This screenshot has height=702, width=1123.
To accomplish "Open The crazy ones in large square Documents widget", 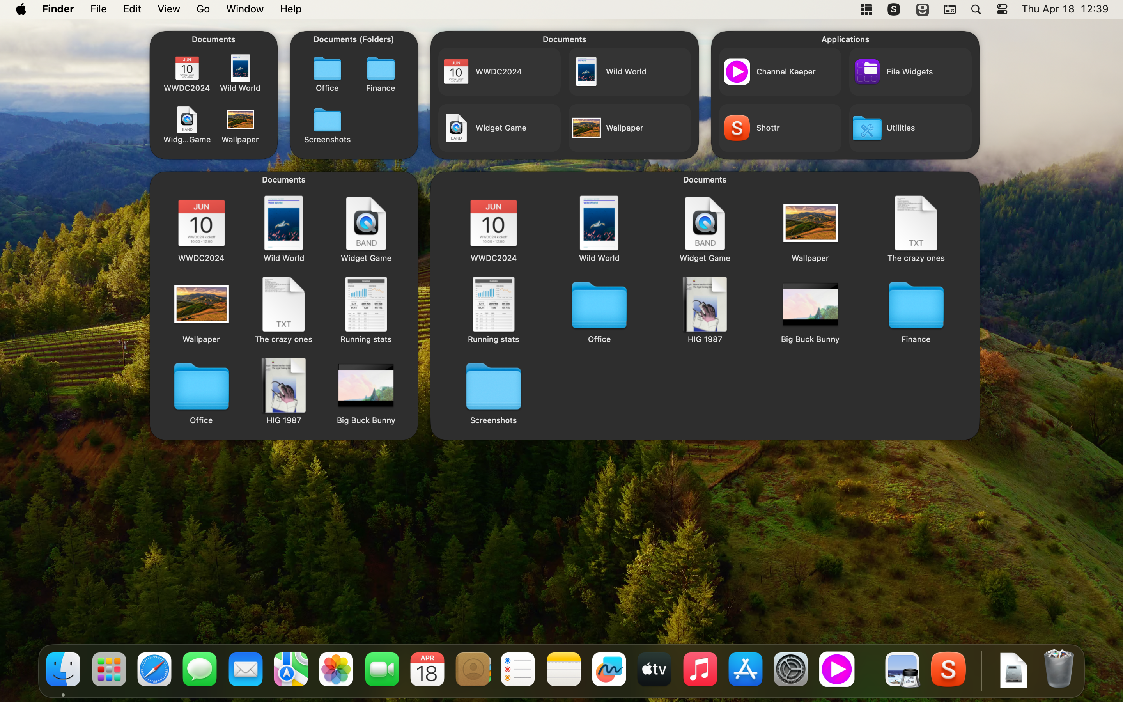I will [x=283, y=310].
